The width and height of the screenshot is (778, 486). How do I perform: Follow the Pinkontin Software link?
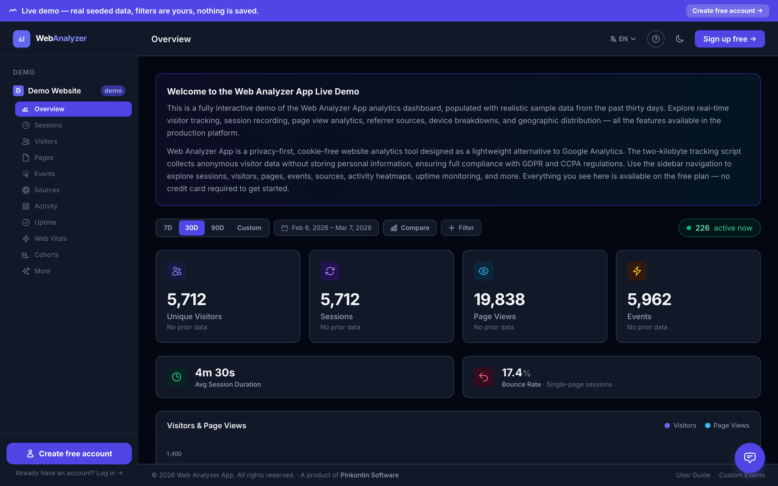click(369, 475)
